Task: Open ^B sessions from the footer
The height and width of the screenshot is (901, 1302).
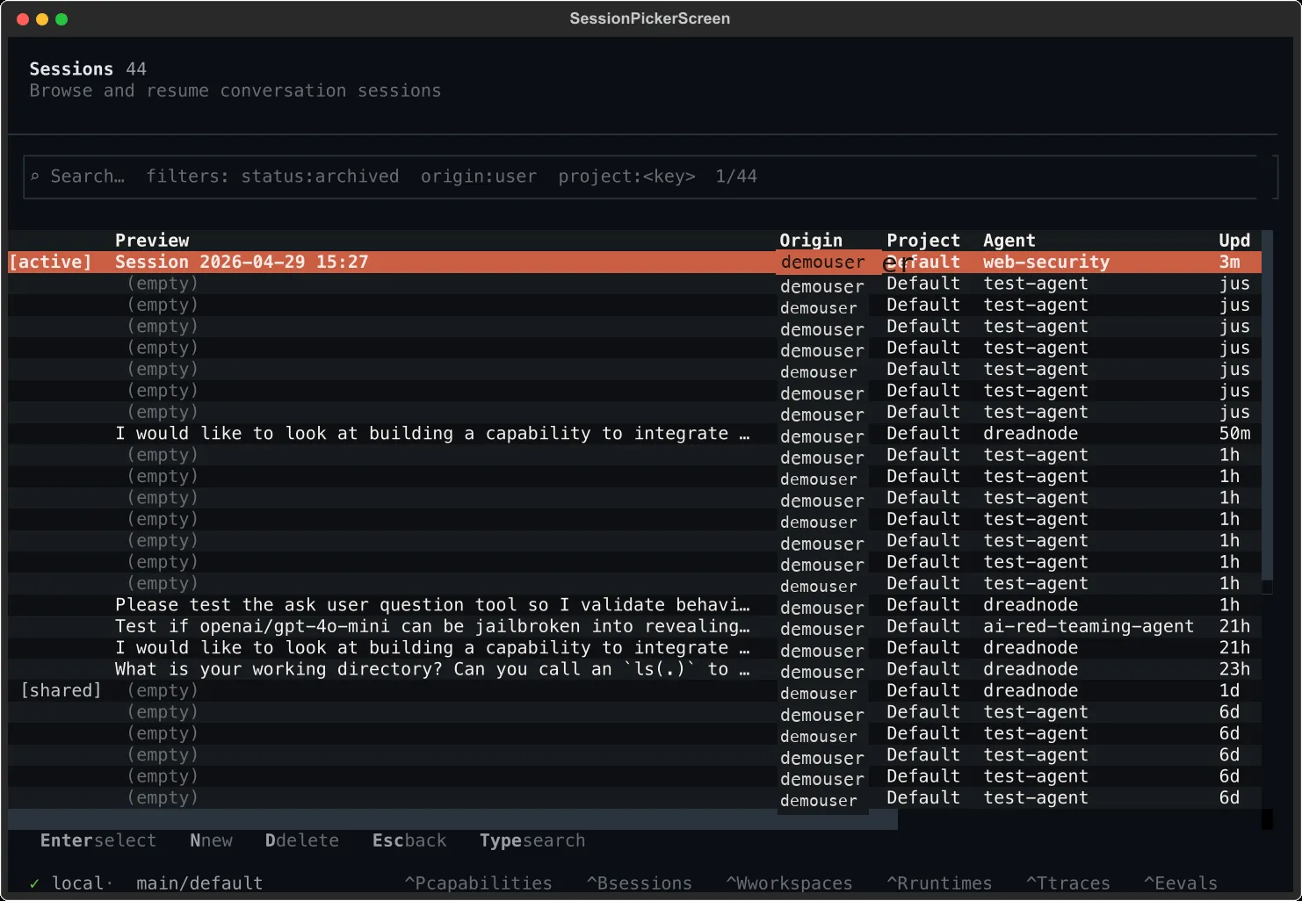Action: click(640, 883)
